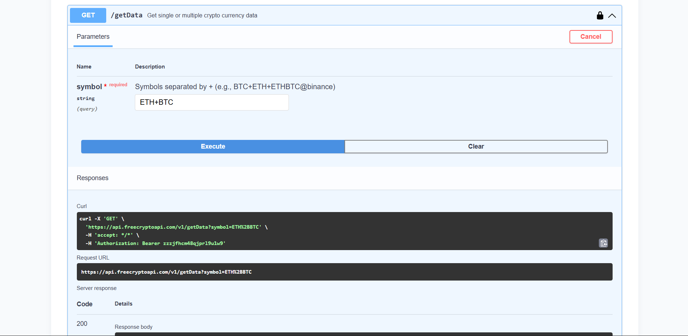688x336 pixels.
Task: Highlight the Request URL text
Action: pyautogui.click(x=166, y=271)
